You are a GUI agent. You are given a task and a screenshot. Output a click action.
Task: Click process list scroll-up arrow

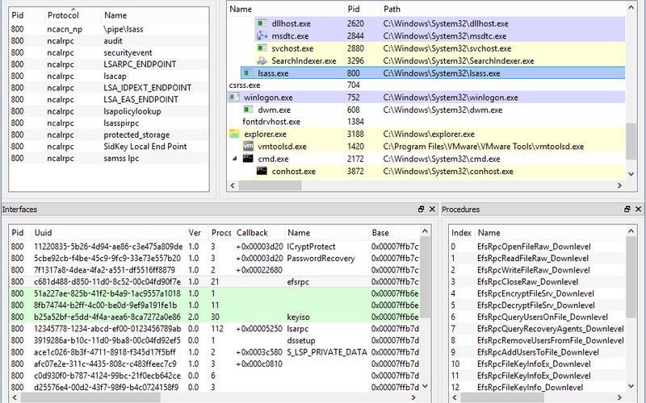pyautogui.click(x=631, y=7)
